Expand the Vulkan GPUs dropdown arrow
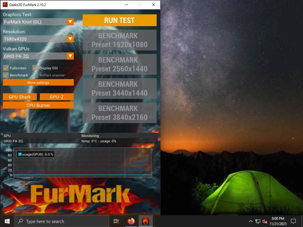This screenshot has width=303, height=227. 70,56
